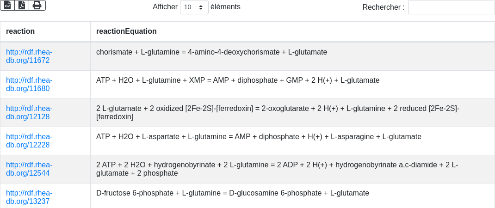
Task: Select the D-fructose 6-phosphate equation cell
Action: pyautogui.click(x=233, y=193)
